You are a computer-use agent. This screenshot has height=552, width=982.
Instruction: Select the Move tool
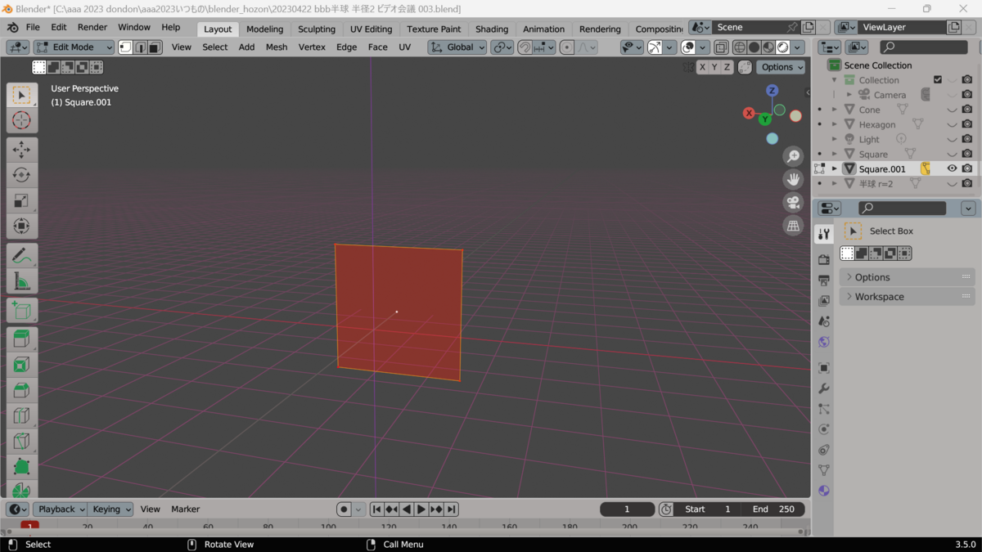22,149
